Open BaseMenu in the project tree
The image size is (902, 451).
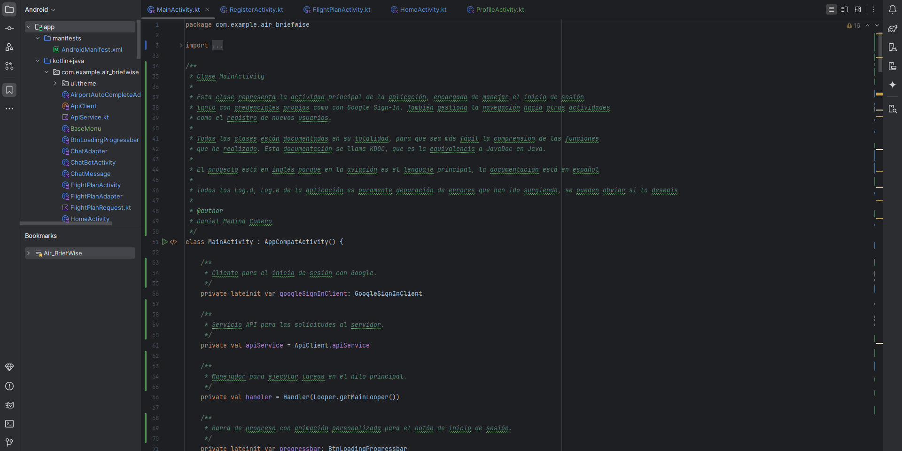(x=81, y=128)
